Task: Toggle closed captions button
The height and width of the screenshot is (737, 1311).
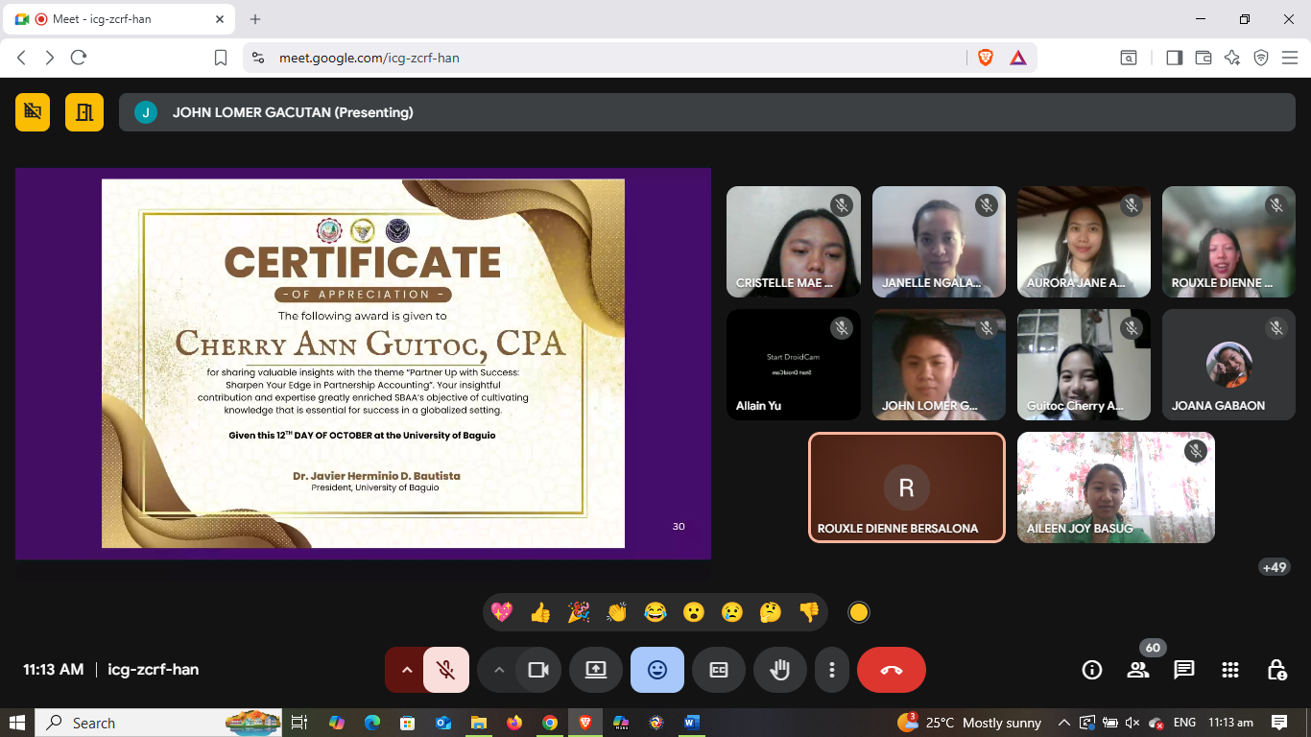Action: [x=719, y=670]
